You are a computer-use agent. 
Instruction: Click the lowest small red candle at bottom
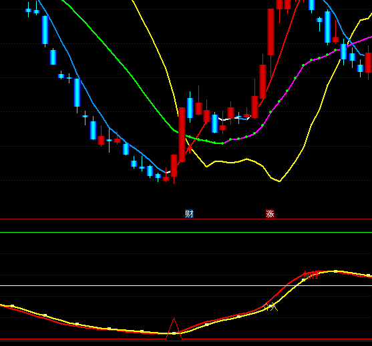166,179
